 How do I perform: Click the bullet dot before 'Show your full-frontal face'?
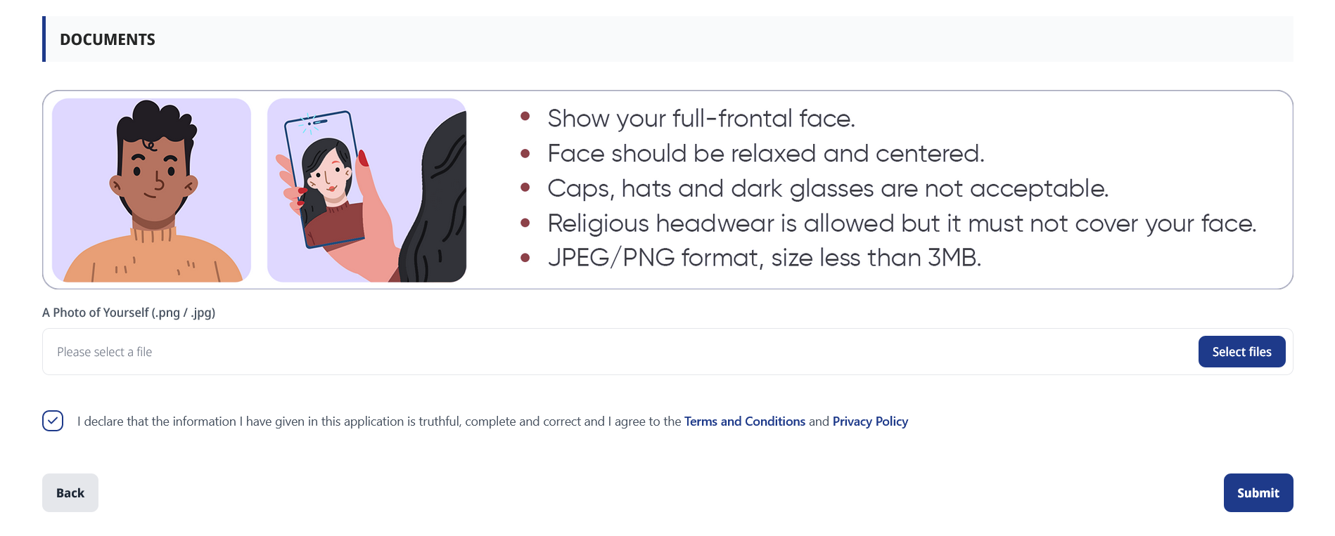coord(525,117)
